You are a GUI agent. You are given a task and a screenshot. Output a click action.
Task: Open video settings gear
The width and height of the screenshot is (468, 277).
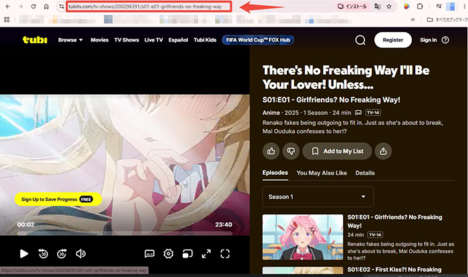pyautogui.click(x=168, y=254)
